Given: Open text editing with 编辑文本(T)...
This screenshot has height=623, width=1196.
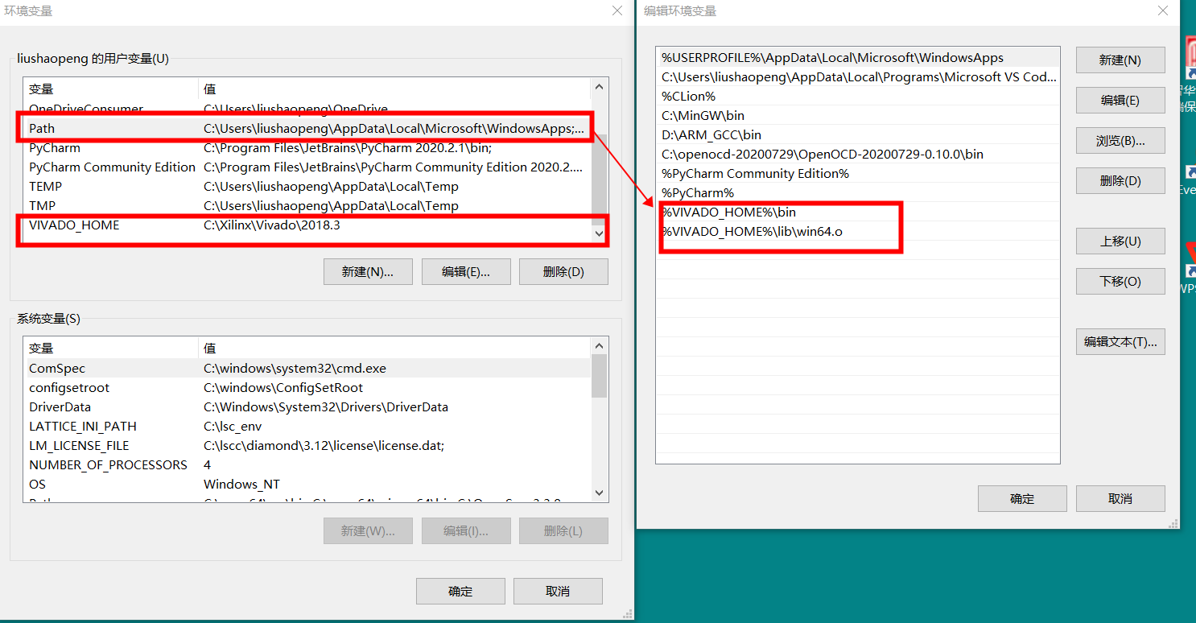Looking at the screenshot, I should tap(1120, 341).
